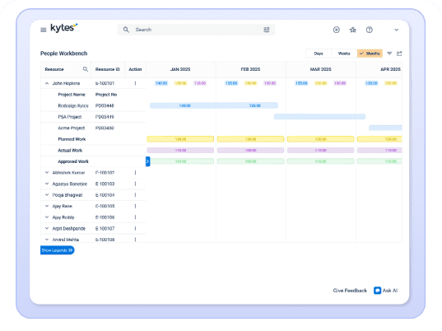
Task: Click Actual Work bar for MAR 2025
Action: (320, 151)
